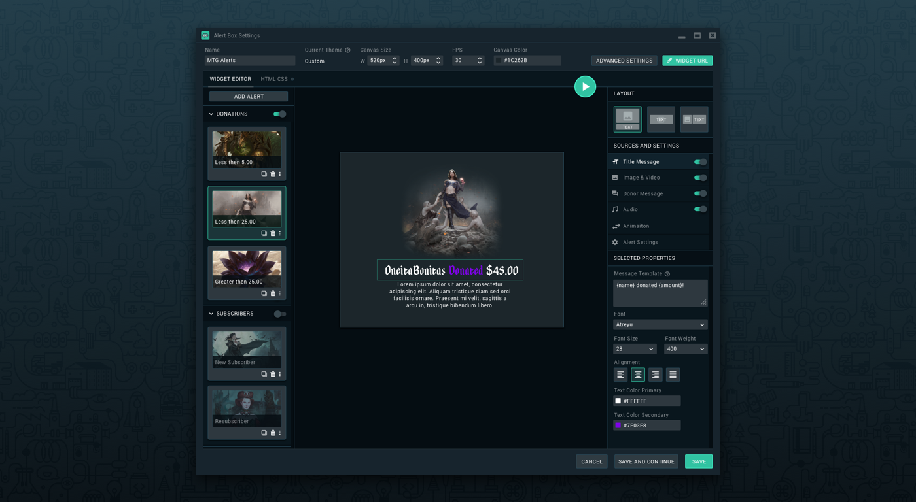
Task: Play the alert preview
Action: click(585, 86)
